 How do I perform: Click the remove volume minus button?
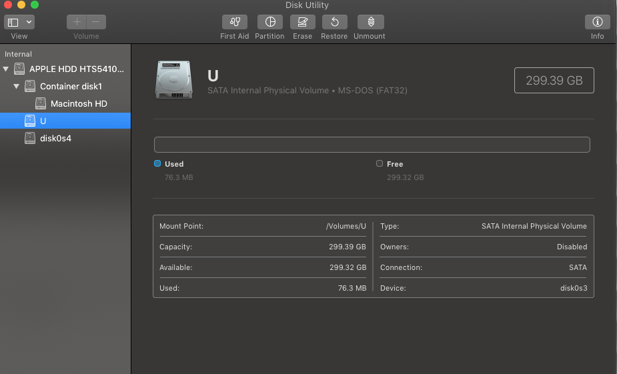[x=96, y=22]
